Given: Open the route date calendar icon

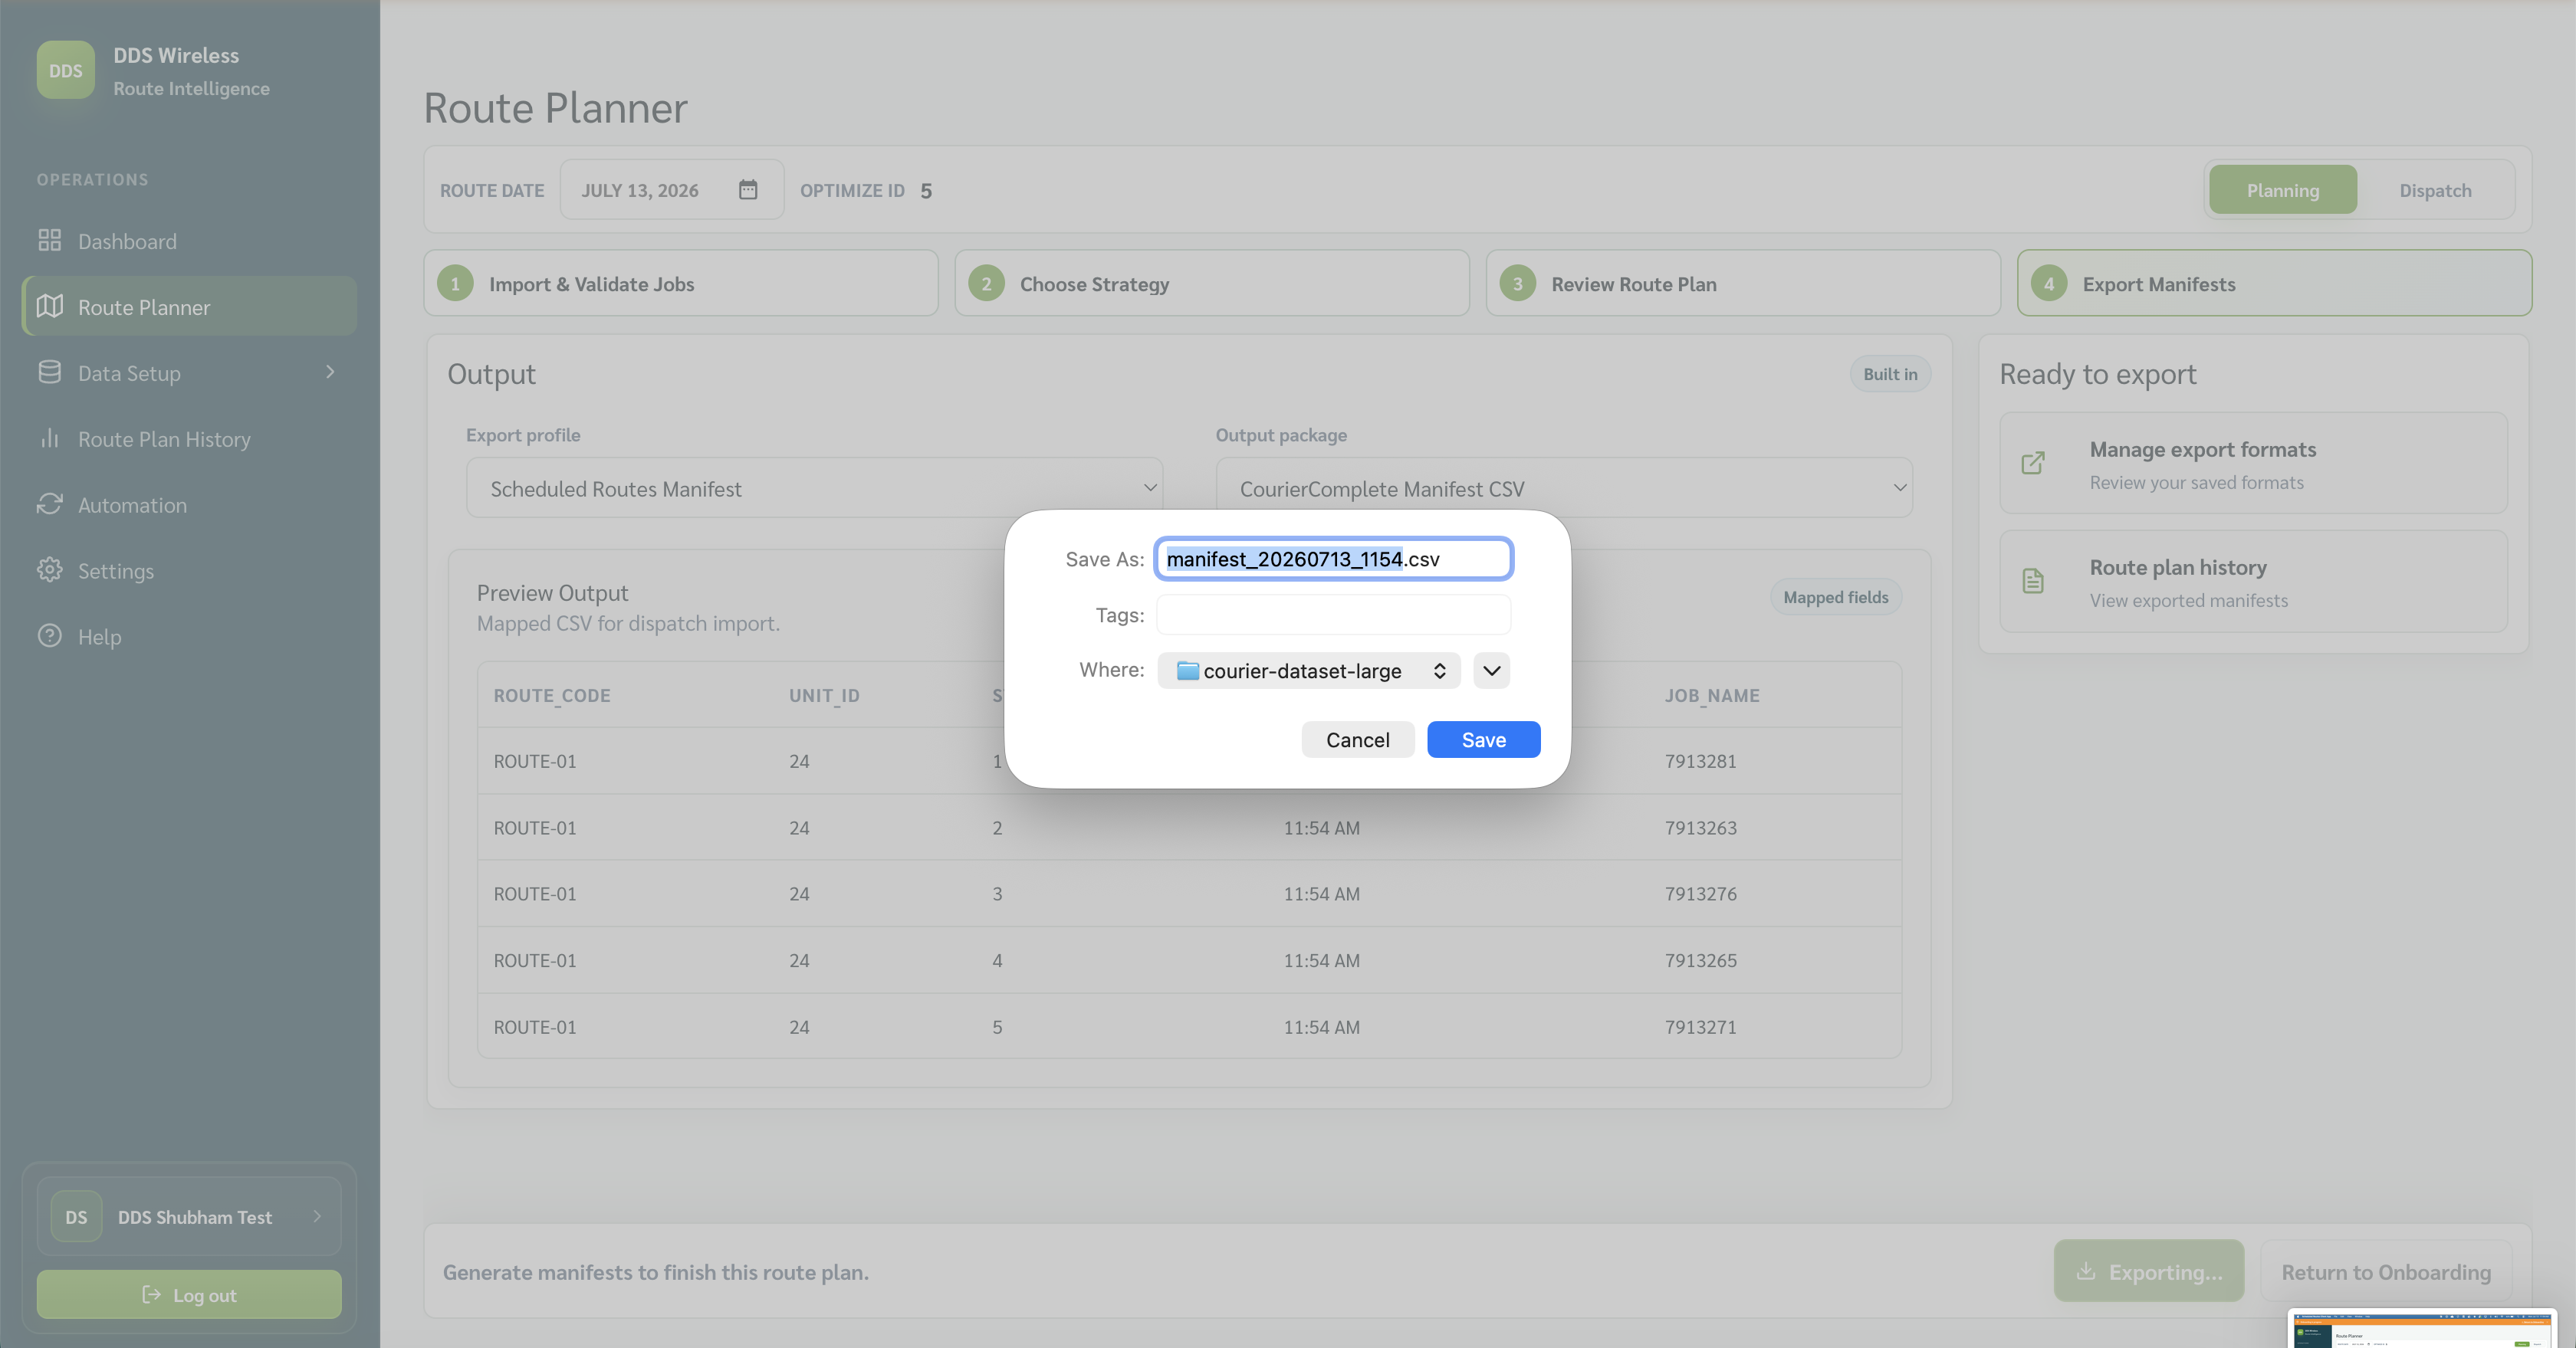Looking at the screenshot, I should tap(748, 190).
